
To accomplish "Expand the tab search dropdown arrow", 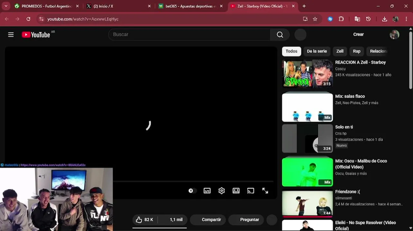I will pos(6,6).
